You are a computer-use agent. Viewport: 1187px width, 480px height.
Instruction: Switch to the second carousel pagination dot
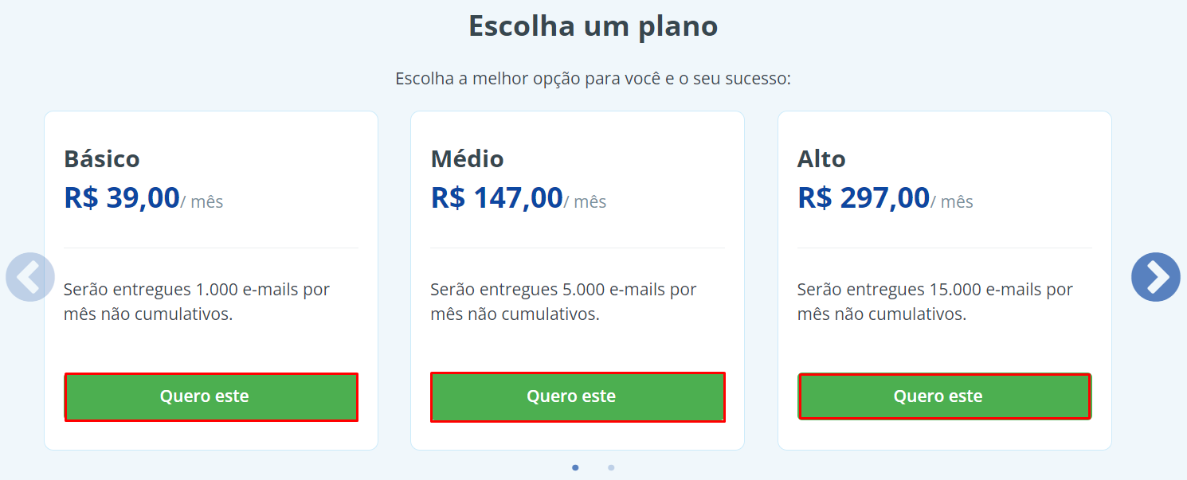(611, 467)
